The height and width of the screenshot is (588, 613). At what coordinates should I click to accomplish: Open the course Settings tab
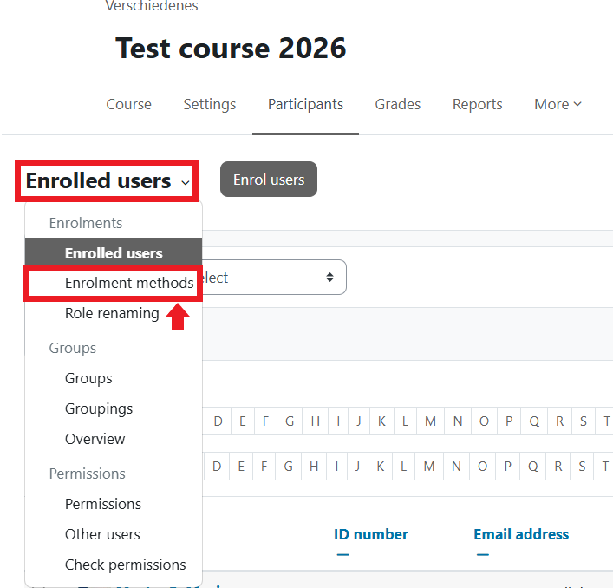209,104
